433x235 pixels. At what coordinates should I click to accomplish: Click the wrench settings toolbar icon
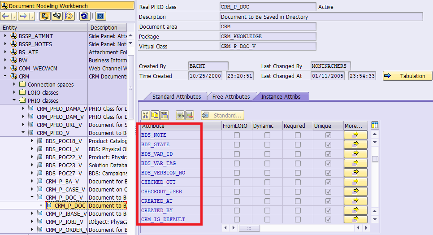pyautogui.click(x=57, y=16)
